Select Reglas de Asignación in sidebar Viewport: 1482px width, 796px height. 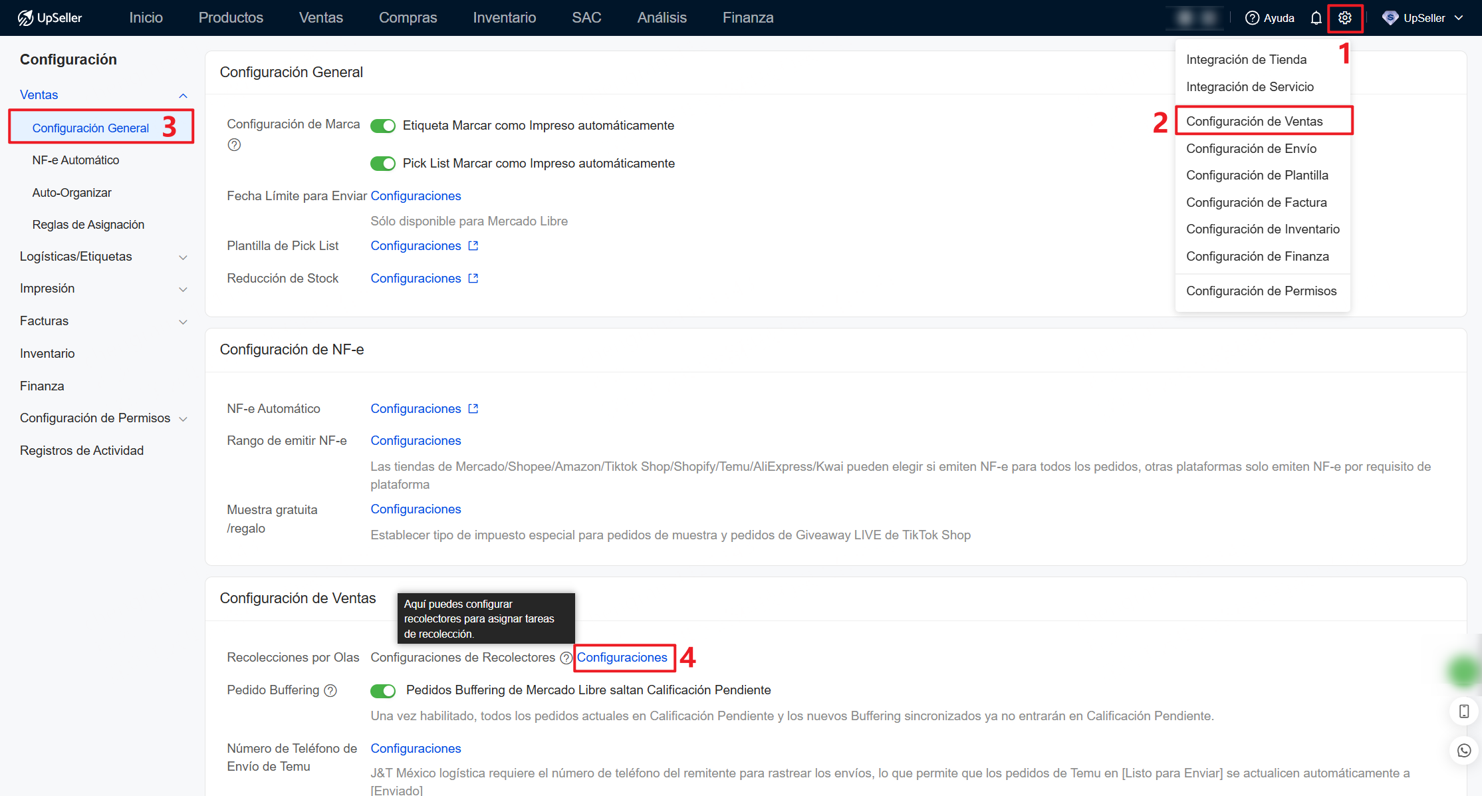click(88, 225)
